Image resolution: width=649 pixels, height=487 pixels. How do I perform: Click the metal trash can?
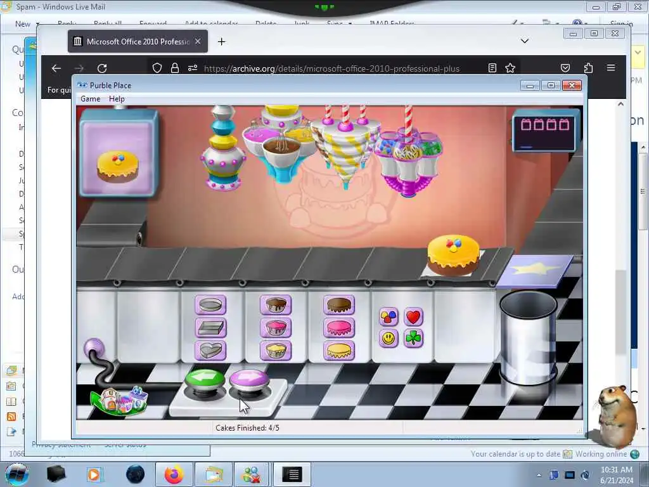coord(529,339)
